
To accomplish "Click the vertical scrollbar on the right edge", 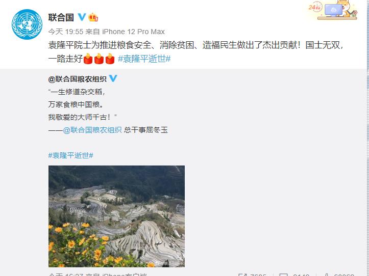I will pyautogui.click(x=367, y=138).
